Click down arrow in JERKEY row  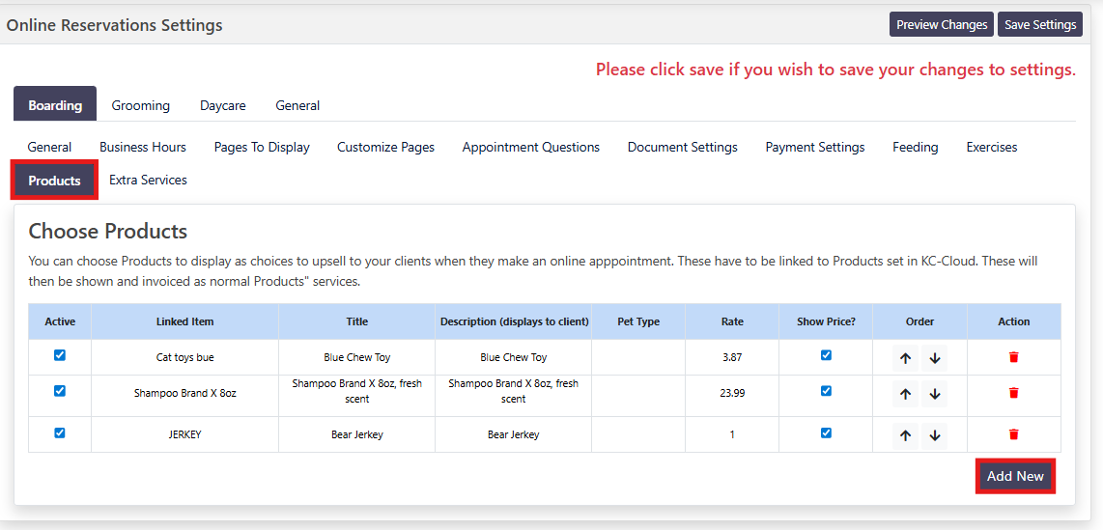934,435
